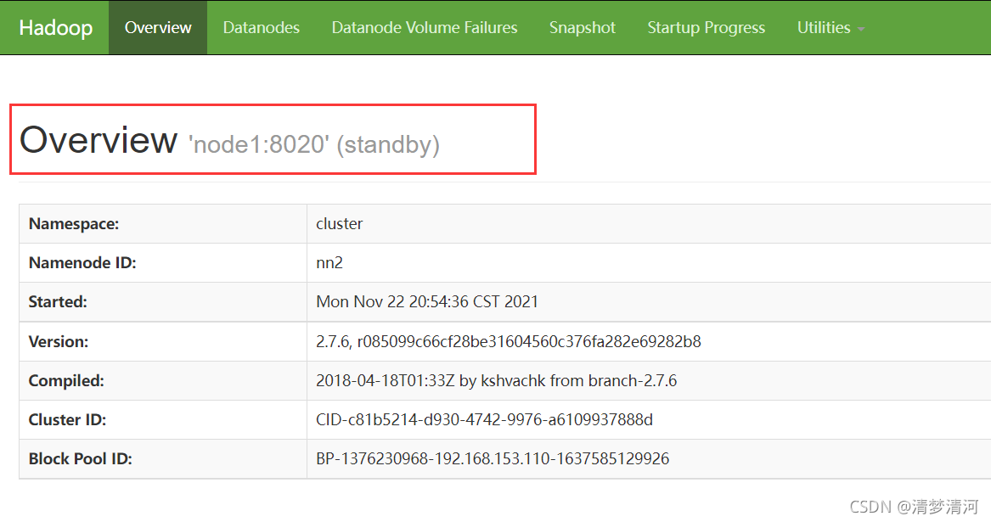Select the start time Mon Nov 22 20:54:36
Viewport: 991px width, 522px height.
(427, 302)
